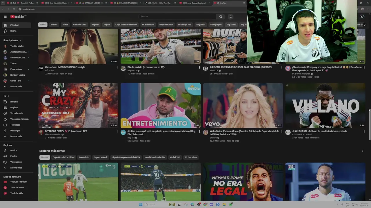Open Carlos Feria subscription channel
This screenshot has height=208, width=371.
coord(17,81)
